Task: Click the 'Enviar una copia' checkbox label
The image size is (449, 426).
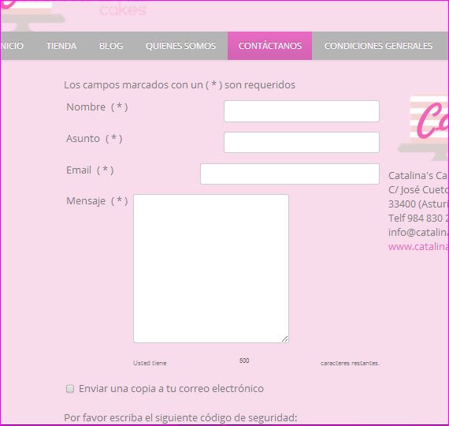Action: 171,389
